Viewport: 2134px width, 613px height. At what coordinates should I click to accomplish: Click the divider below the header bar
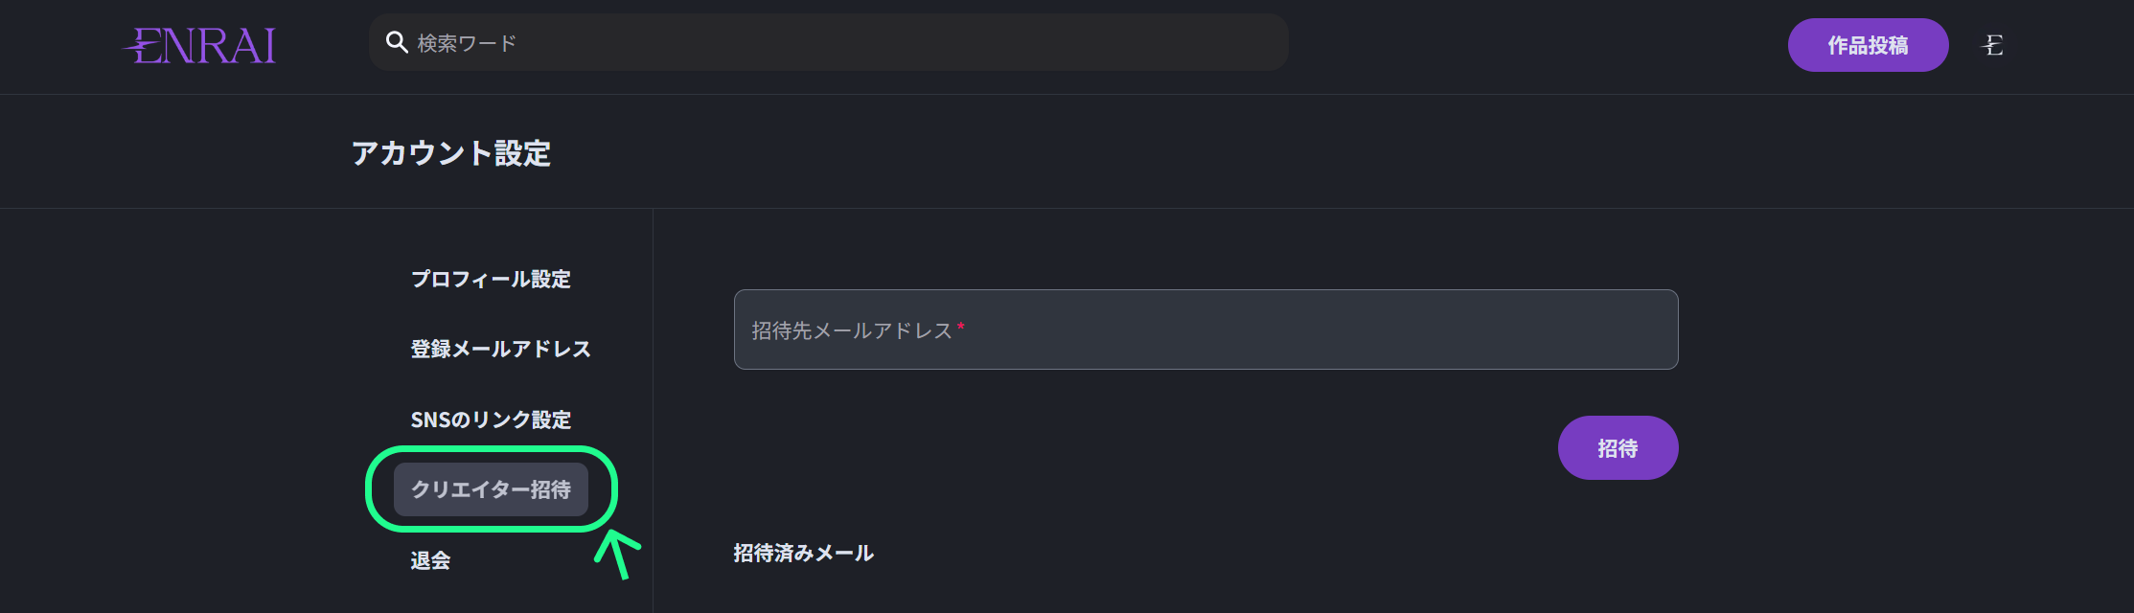pos(1067,94)
